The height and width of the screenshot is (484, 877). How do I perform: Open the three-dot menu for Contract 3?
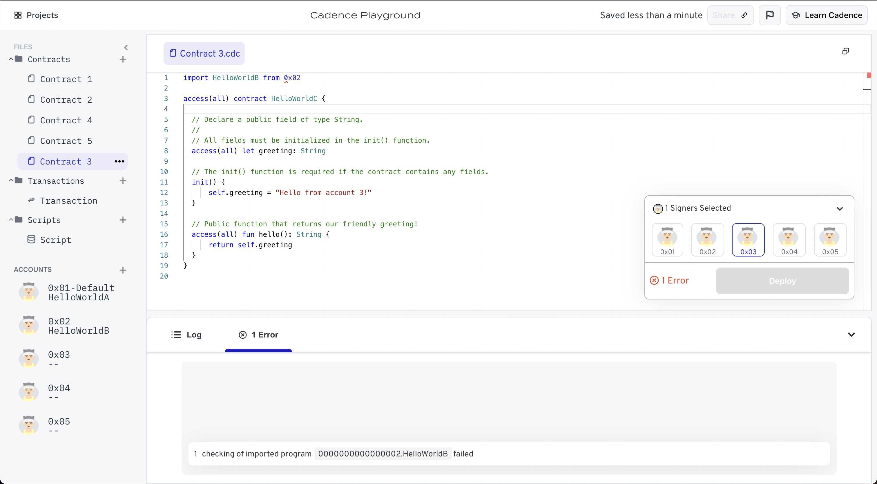[119, 161]
